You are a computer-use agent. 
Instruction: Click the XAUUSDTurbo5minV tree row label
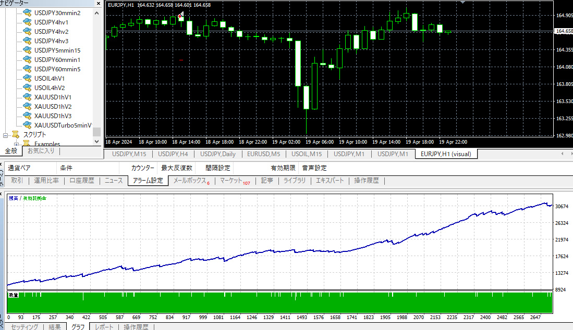coord(63,125)
